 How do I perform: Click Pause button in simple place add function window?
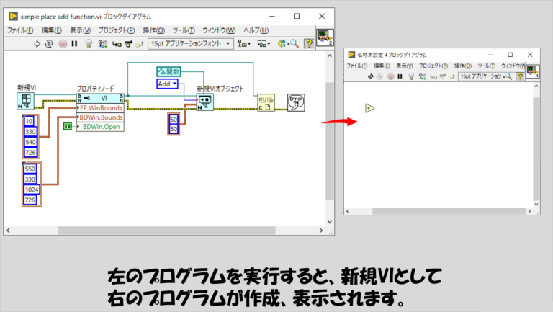pos(74,44)
